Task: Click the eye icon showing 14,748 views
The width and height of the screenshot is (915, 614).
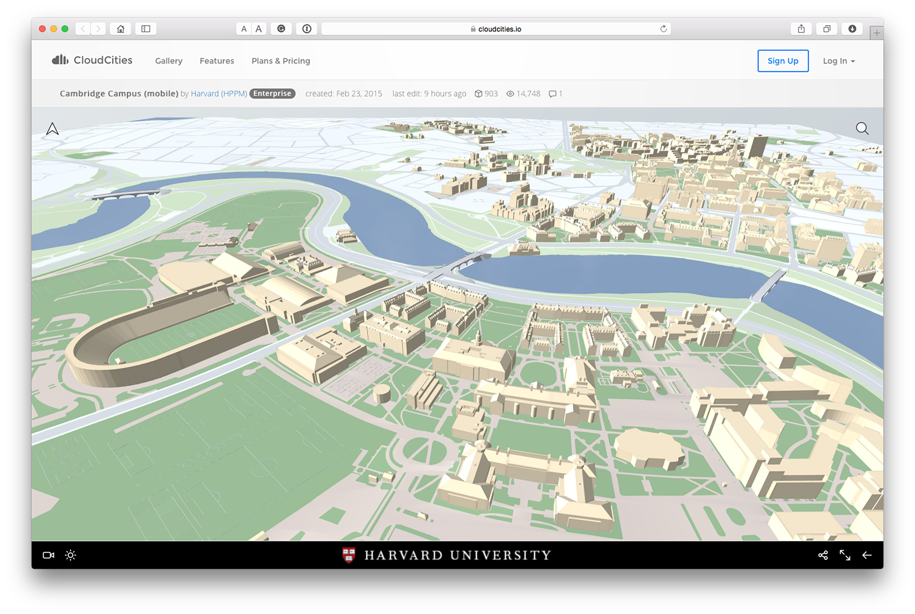Action: 510,94
